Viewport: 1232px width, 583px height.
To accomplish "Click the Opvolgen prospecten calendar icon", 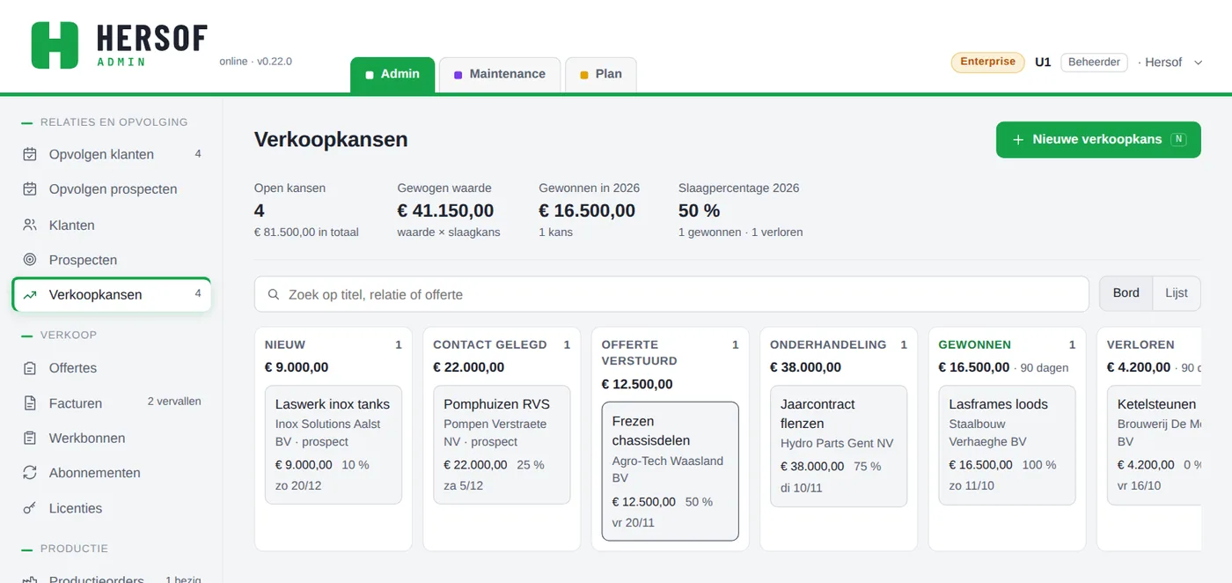I will pos(30,189).
